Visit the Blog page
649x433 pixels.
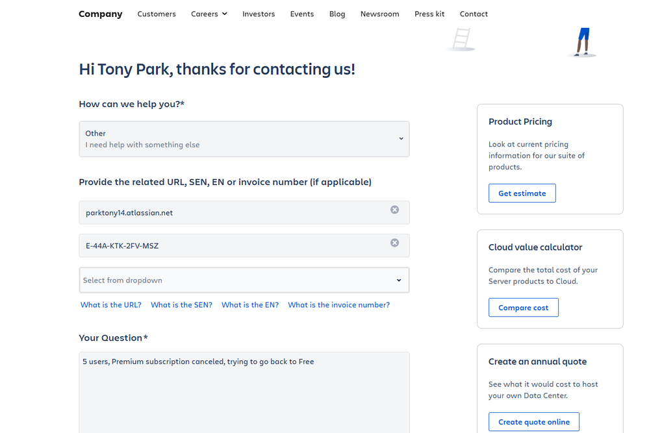point(337,14)
